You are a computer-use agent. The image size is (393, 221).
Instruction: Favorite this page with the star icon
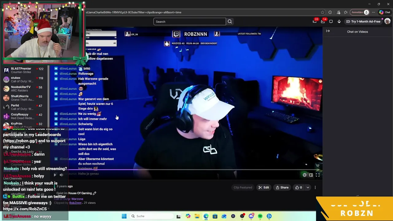tap(322, 12)
